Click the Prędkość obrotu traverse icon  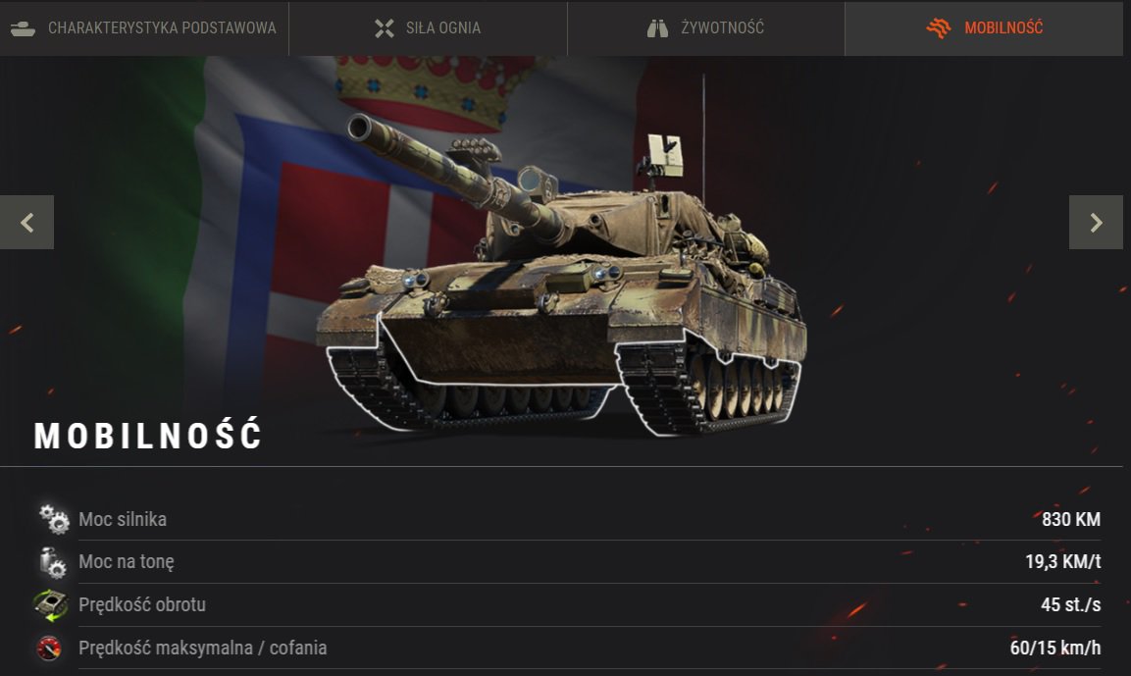click(x=50, y=604)
